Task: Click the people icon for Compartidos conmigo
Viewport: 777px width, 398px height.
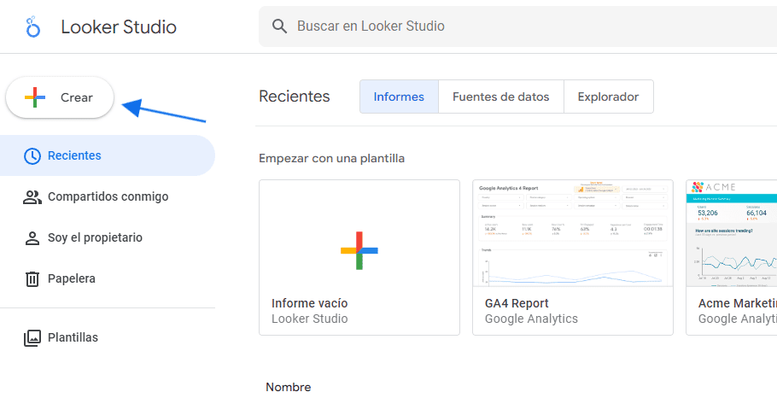Action: pos(32,197)
